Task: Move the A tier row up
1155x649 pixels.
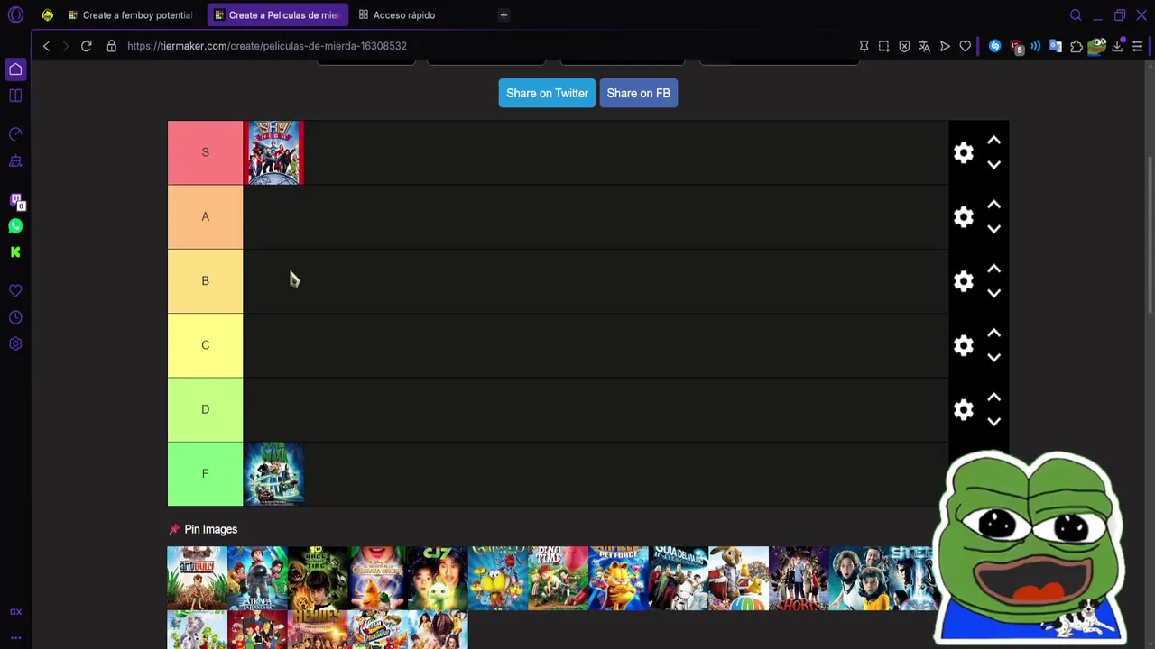Action: (x=993, y=205)
